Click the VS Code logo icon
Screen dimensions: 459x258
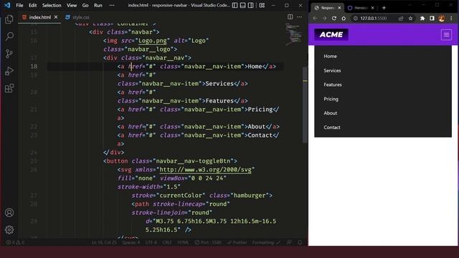coord(7,5)
